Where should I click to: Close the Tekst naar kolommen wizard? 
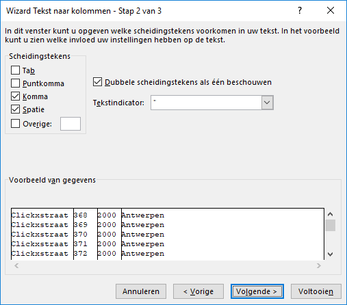tap(331, 10)
